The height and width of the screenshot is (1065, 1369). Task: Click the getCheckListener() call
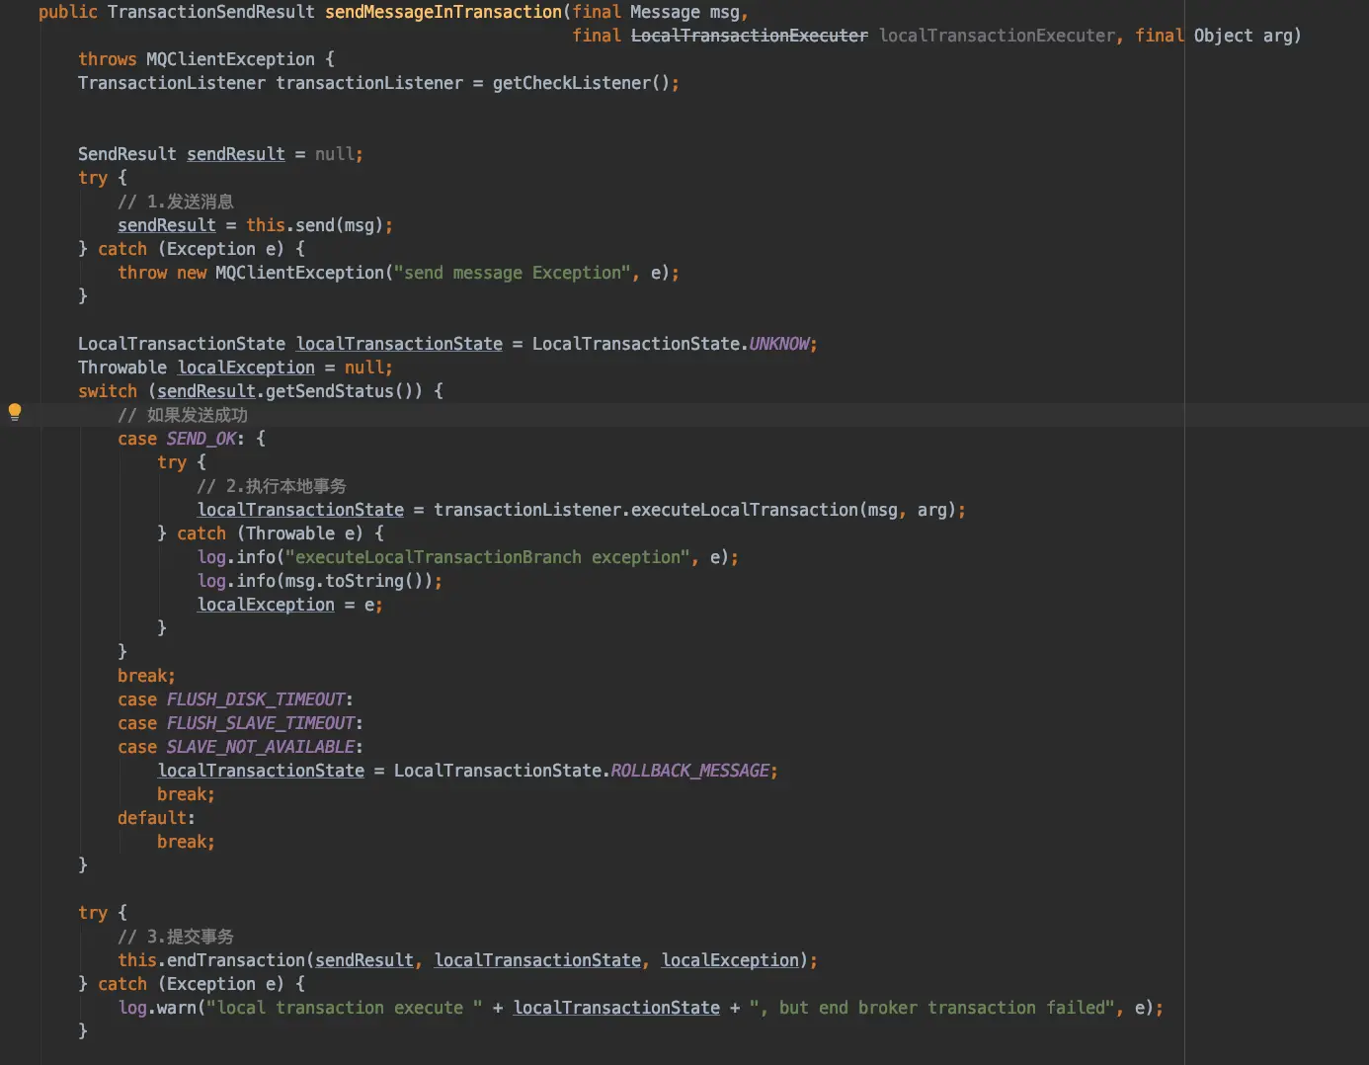(582, 83)
